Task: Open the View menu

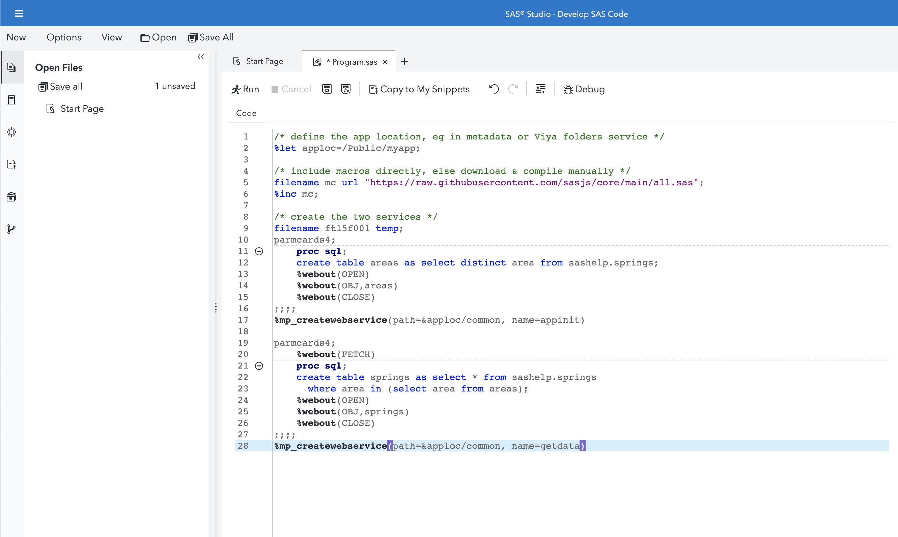Action: 112,37
